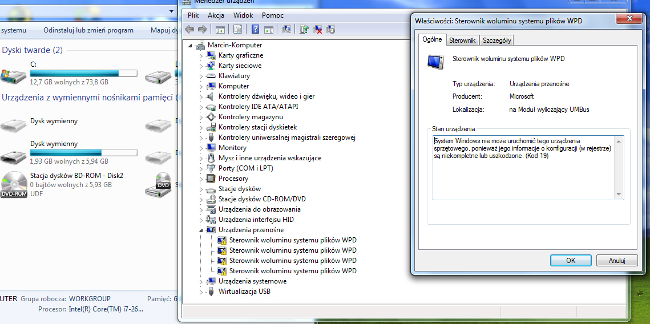Click the Uninstall device icon with red X
This screenshot has height=324, width=650.
pyautogui.click(x=317, y=30)
